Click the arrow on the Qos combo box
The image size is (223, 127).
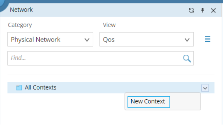[x=187, y=40]
